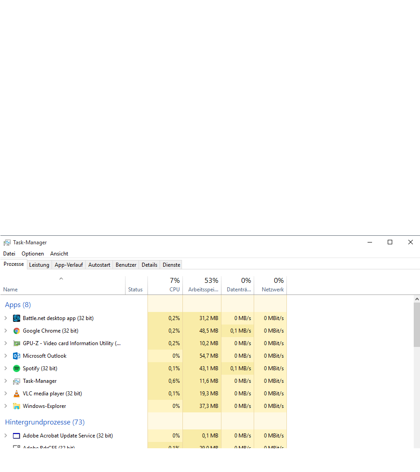This screenshot has width=420, height=472.
Task: Select the Apps (8) group heading
Action: coord(18,305)
